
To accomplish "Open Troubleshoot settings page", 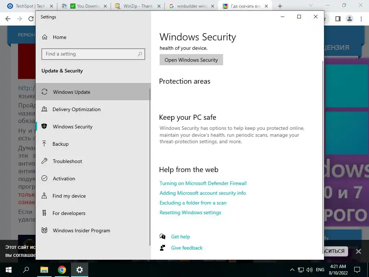I will pos(93,161).
